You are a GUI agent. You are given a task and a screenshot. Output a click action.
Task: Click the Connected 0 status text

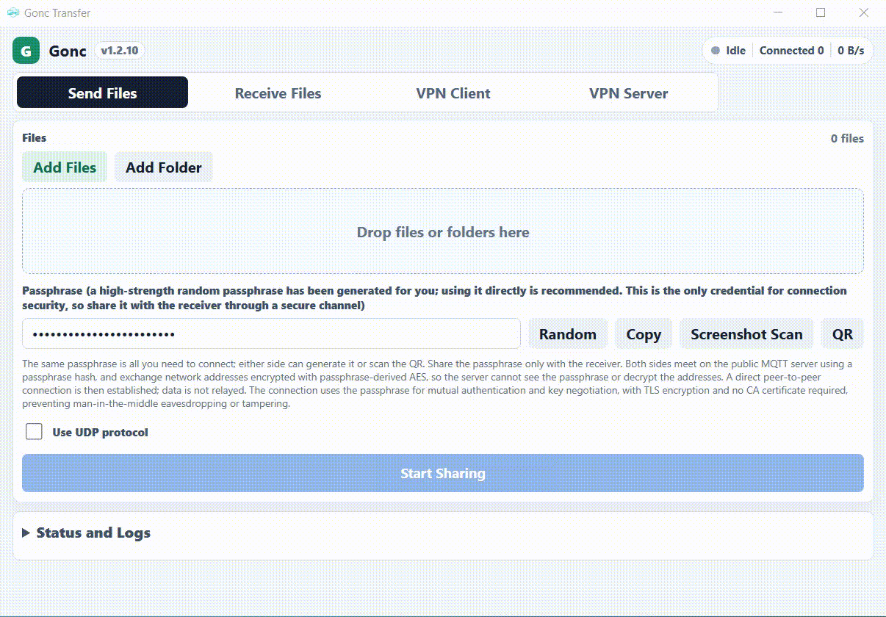[x=791, y=51]
